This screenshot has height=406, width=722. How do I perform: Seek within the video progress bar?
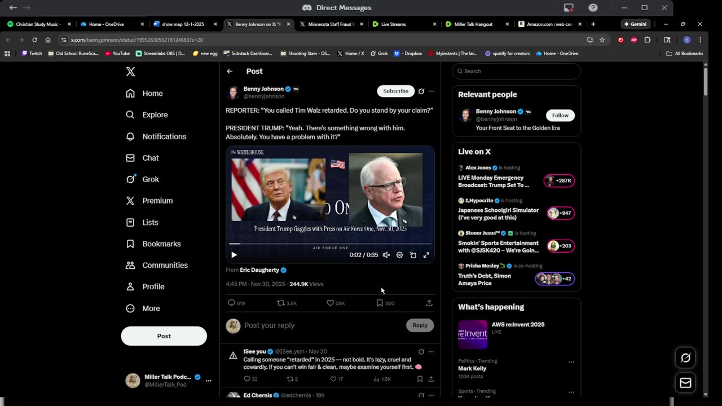coord(330,244)
